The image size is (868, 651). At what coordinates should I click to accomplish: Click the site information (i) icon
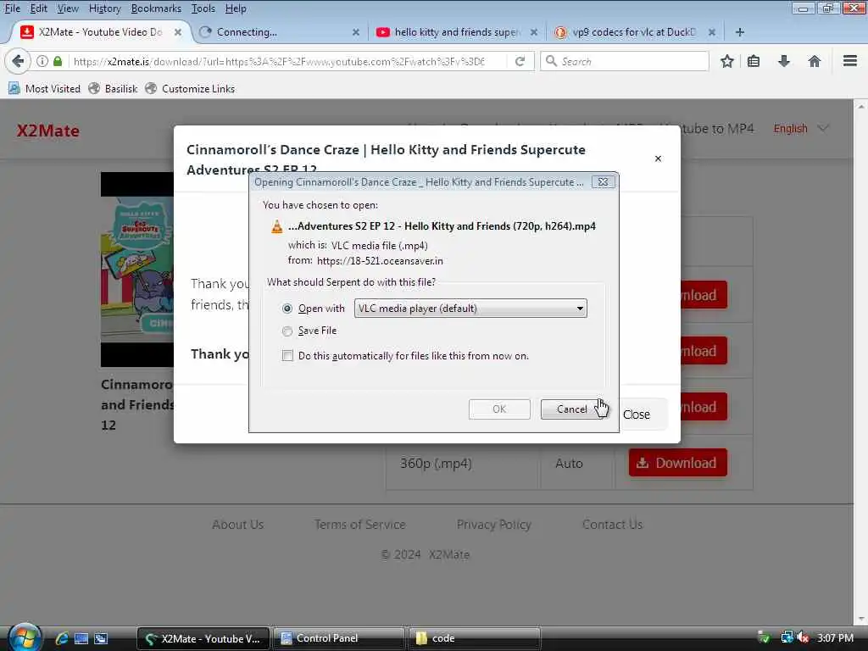(x=42, y=61)
